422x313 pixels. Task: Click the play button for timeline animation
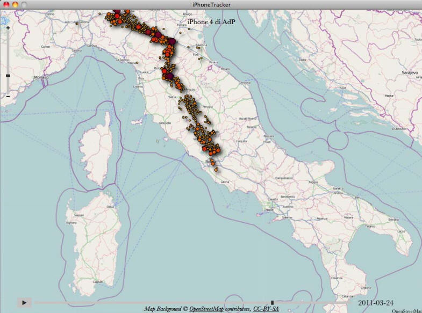click(24, 303)
